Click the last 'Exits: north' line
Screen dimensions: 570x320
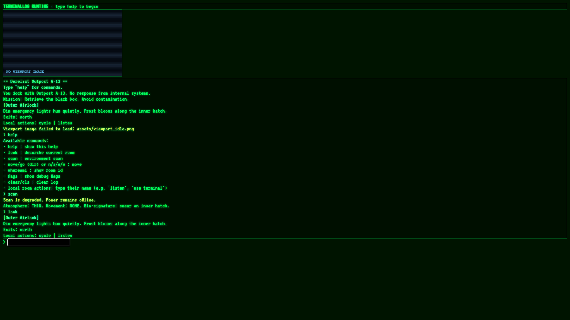18,230
